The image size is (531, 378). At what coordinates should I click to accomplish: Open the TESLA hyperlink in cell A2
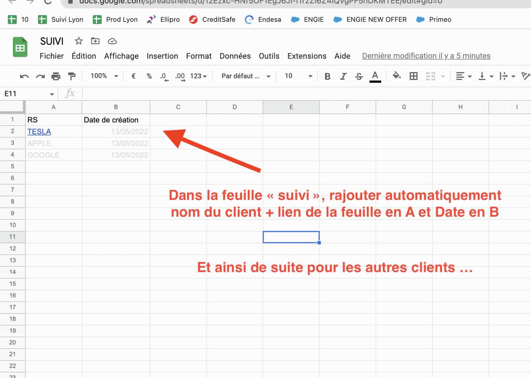point(39,132)
